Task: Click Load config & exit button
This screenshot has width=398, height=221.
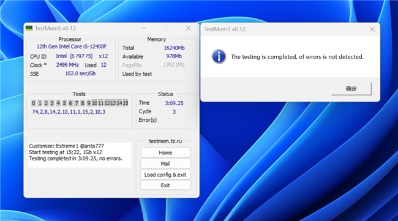Action: [x=165, y=174]
